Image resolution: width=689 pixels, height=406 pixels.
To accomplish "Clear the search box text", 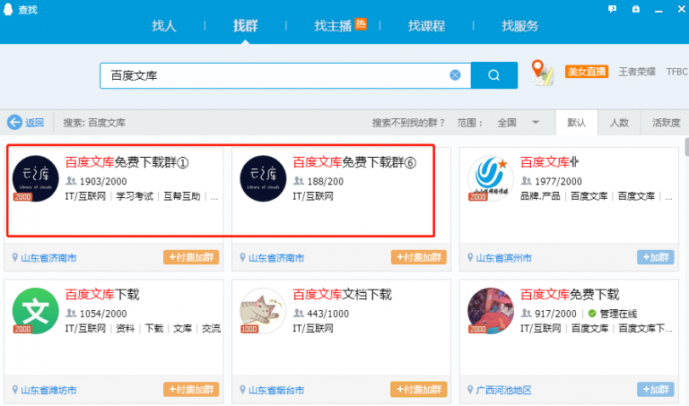I will (455, 75).
